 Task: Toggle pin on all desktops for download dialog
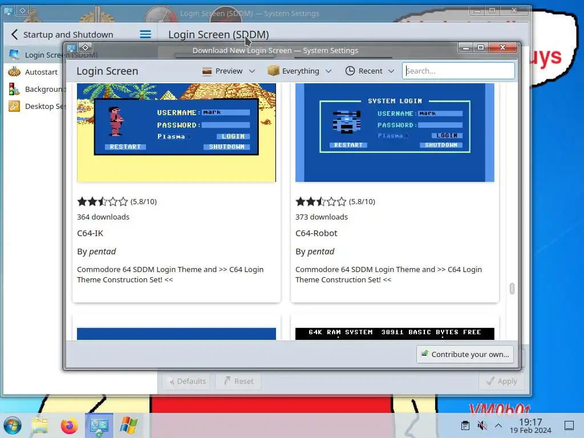coord(86,48)
